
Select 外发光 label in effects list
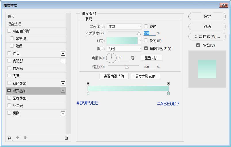18,106
